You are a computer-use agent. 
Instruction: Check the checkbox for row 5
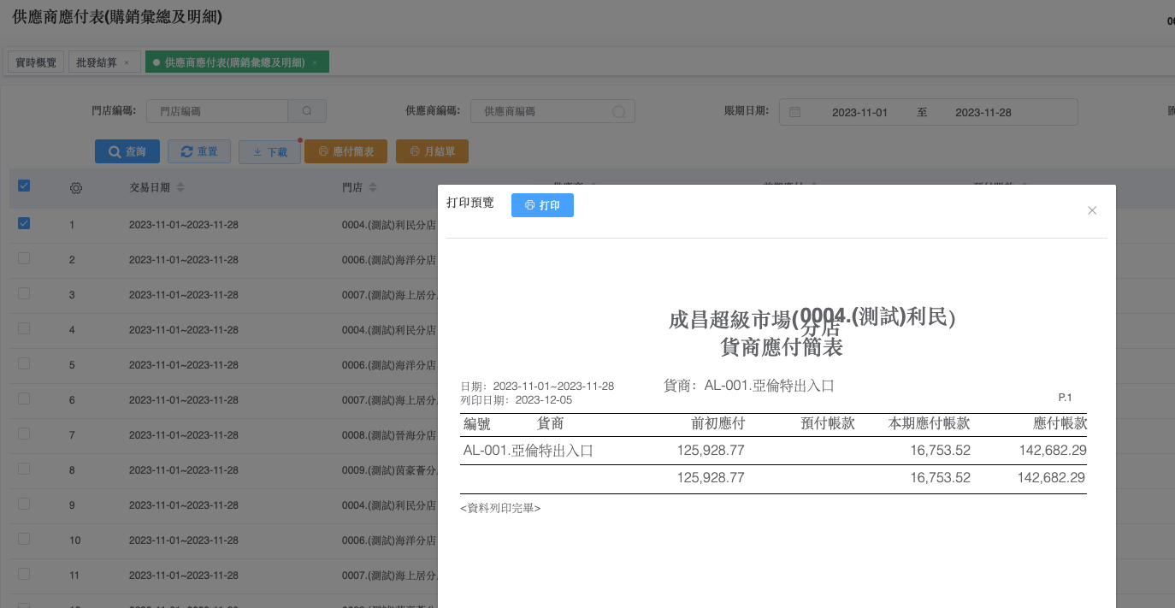(24, 363)
